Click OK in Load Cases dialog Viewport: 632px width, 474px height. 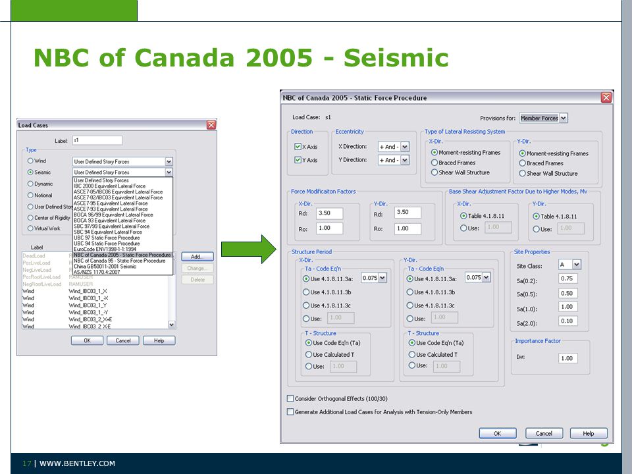pos(87,340)
